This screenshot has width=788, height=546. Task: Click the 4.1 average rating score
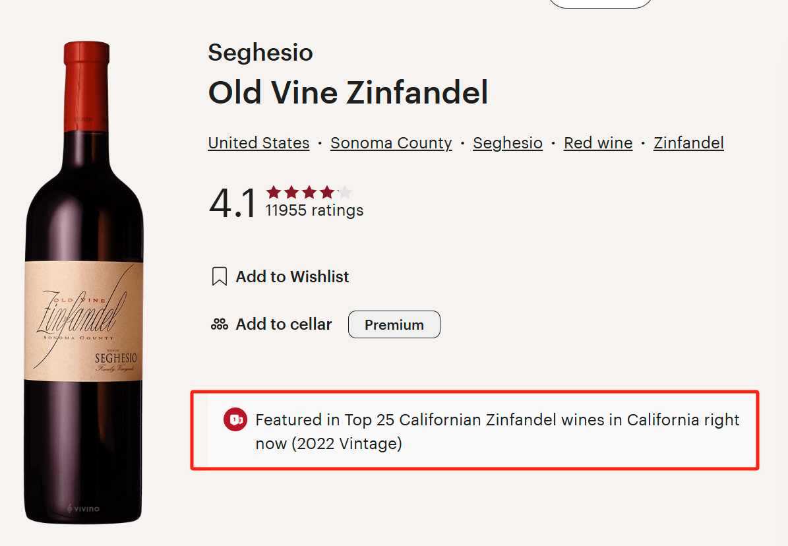click(x=232, y=203)
